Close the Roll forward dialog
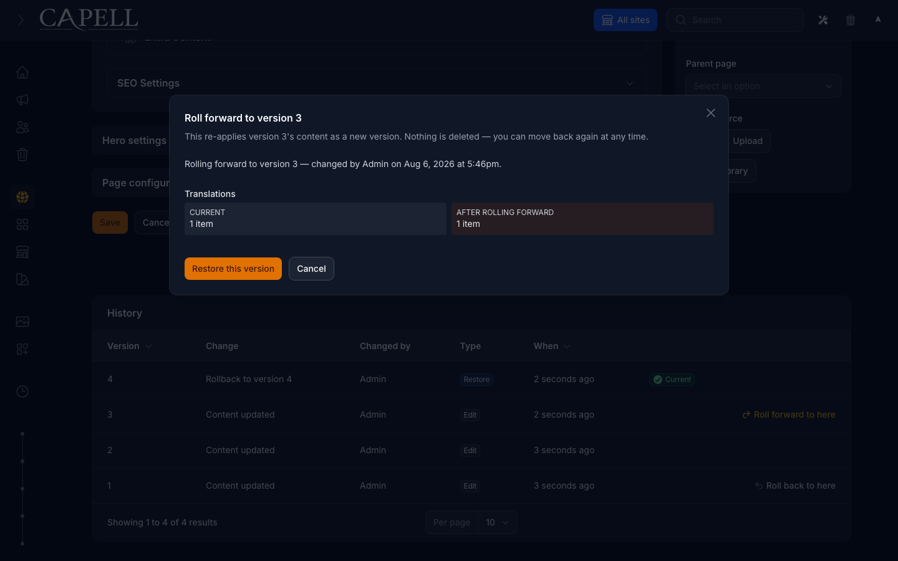Viewport: 898px width, 561px height. pos(711,113)
